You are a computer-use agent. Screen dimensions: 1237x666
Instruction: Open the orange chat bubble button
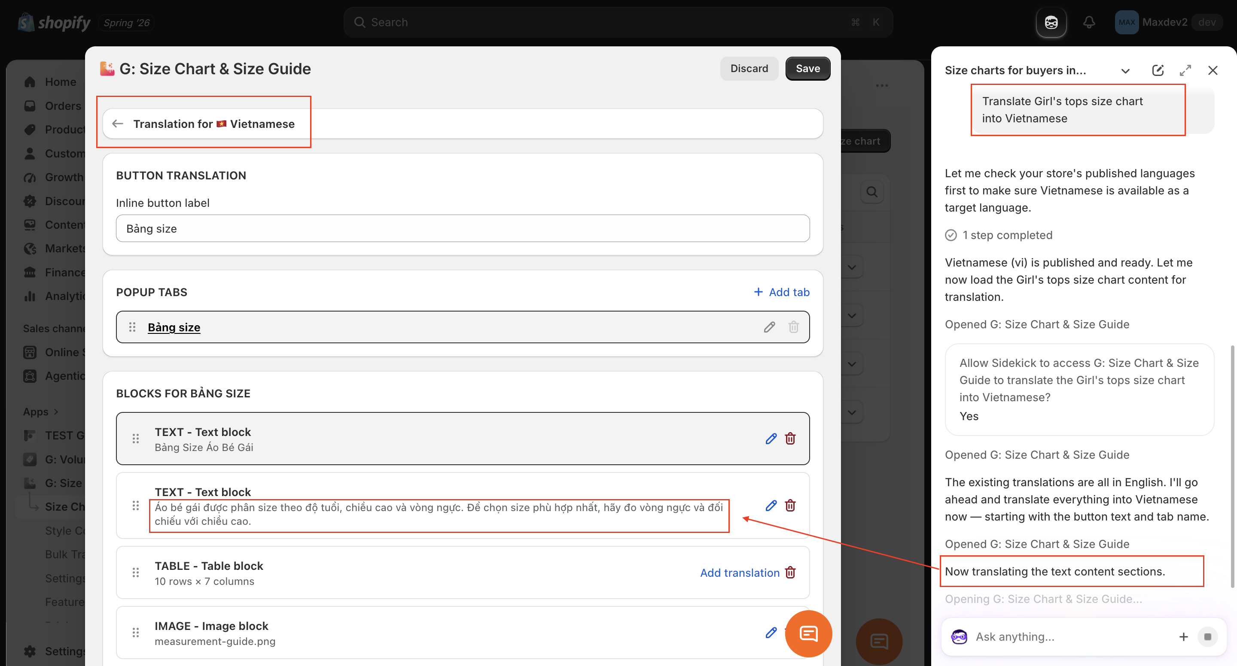[x=809, y=634]
